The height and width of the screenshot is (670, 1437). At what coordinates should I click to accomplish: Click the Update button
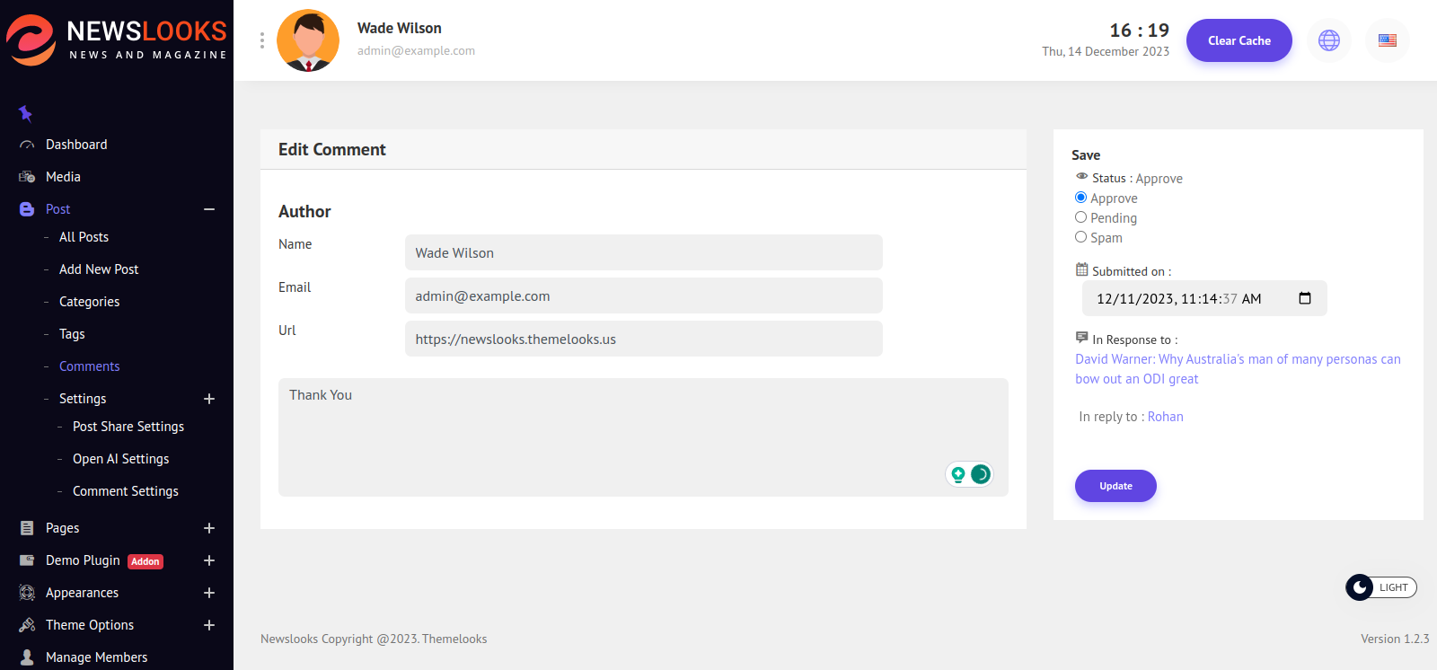coord(1115,486)
